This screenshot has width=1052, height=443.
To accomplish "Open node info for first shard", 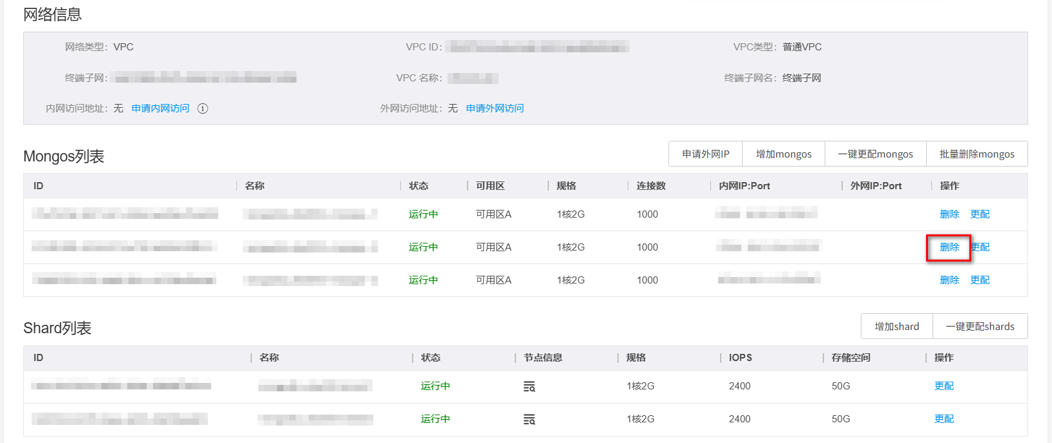I will pos(529,387).
